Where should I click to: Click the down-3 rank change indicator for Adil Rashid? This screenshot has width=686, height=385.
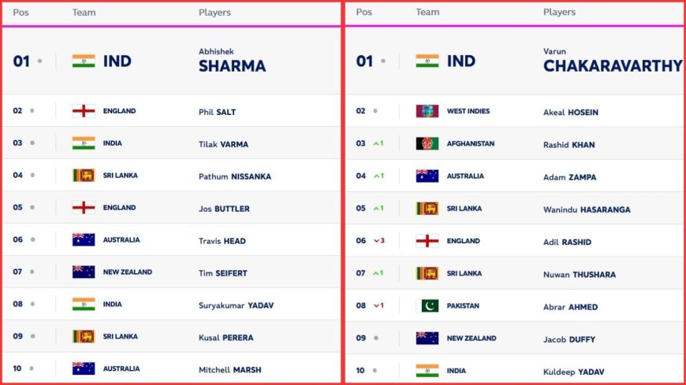click(x=378, y=241)
